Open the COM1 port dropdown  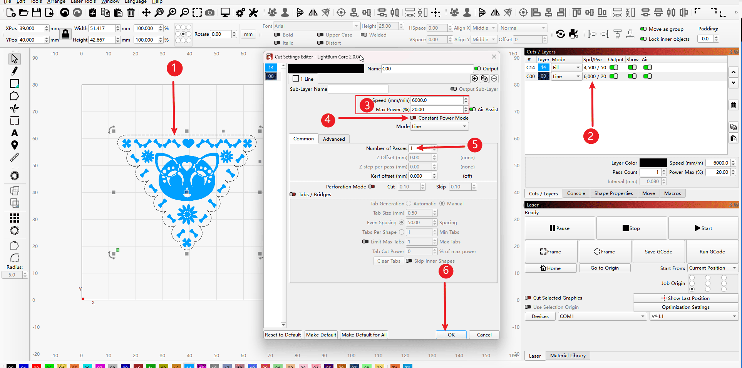(x=602, y=316)
